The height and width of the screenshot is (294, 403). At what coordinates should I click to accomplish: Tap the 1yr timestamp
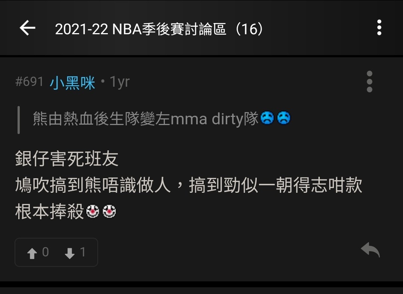click(x=119, y=82)
